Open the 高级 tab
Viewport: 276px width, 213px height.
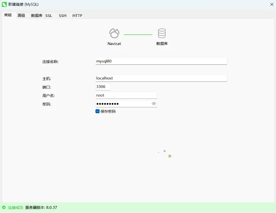[21, 16]
